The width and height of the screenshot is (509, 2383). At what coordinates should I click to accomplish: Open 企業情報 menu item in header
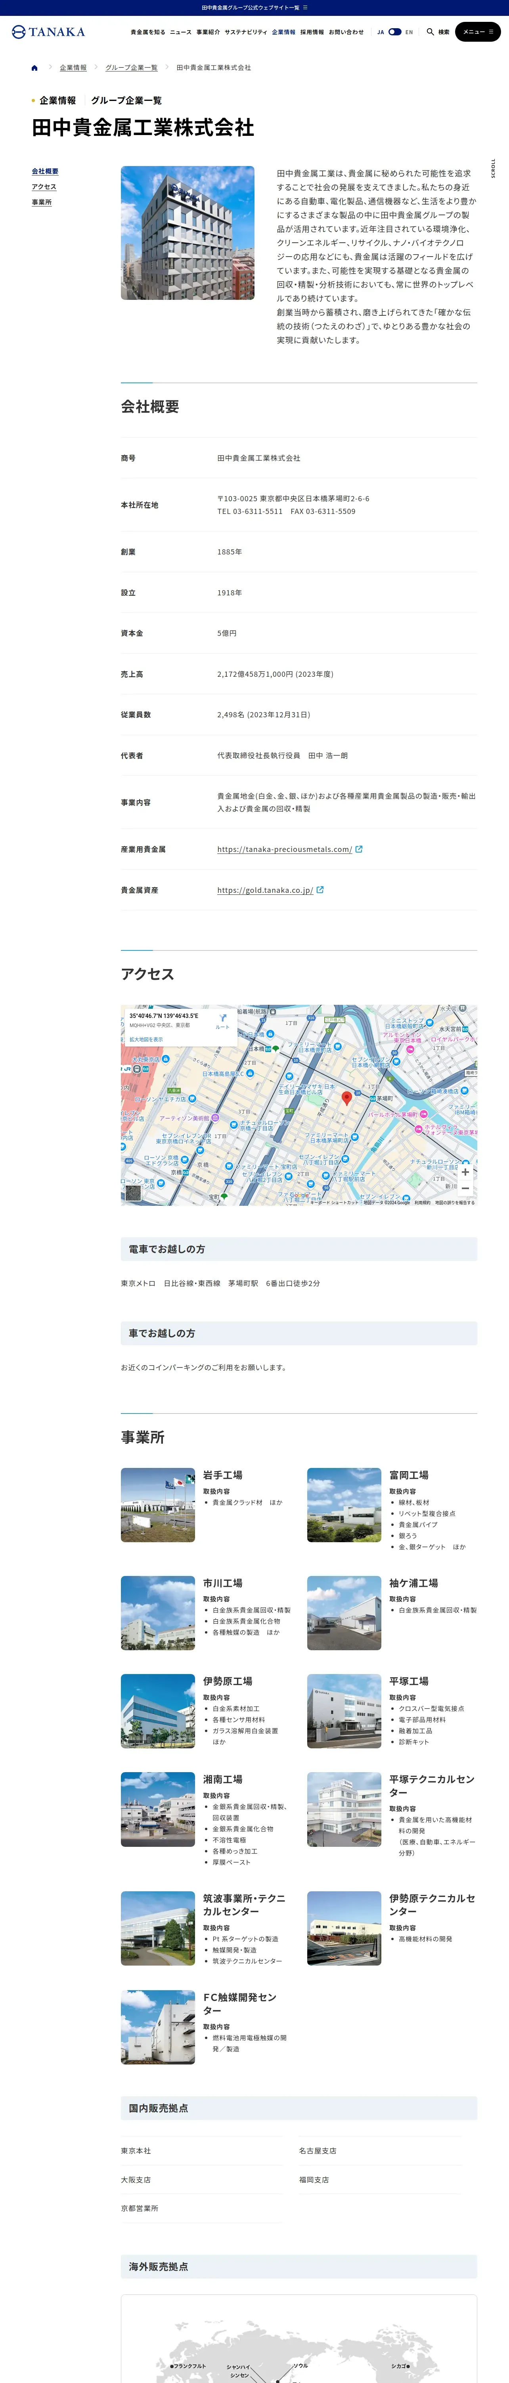(283, 31)
